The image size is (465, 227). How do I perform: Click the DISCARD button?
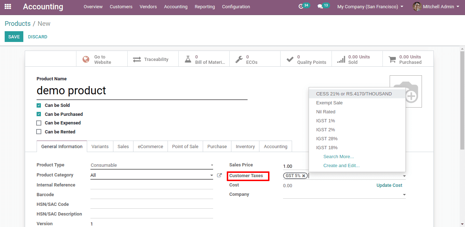point(38,37)
